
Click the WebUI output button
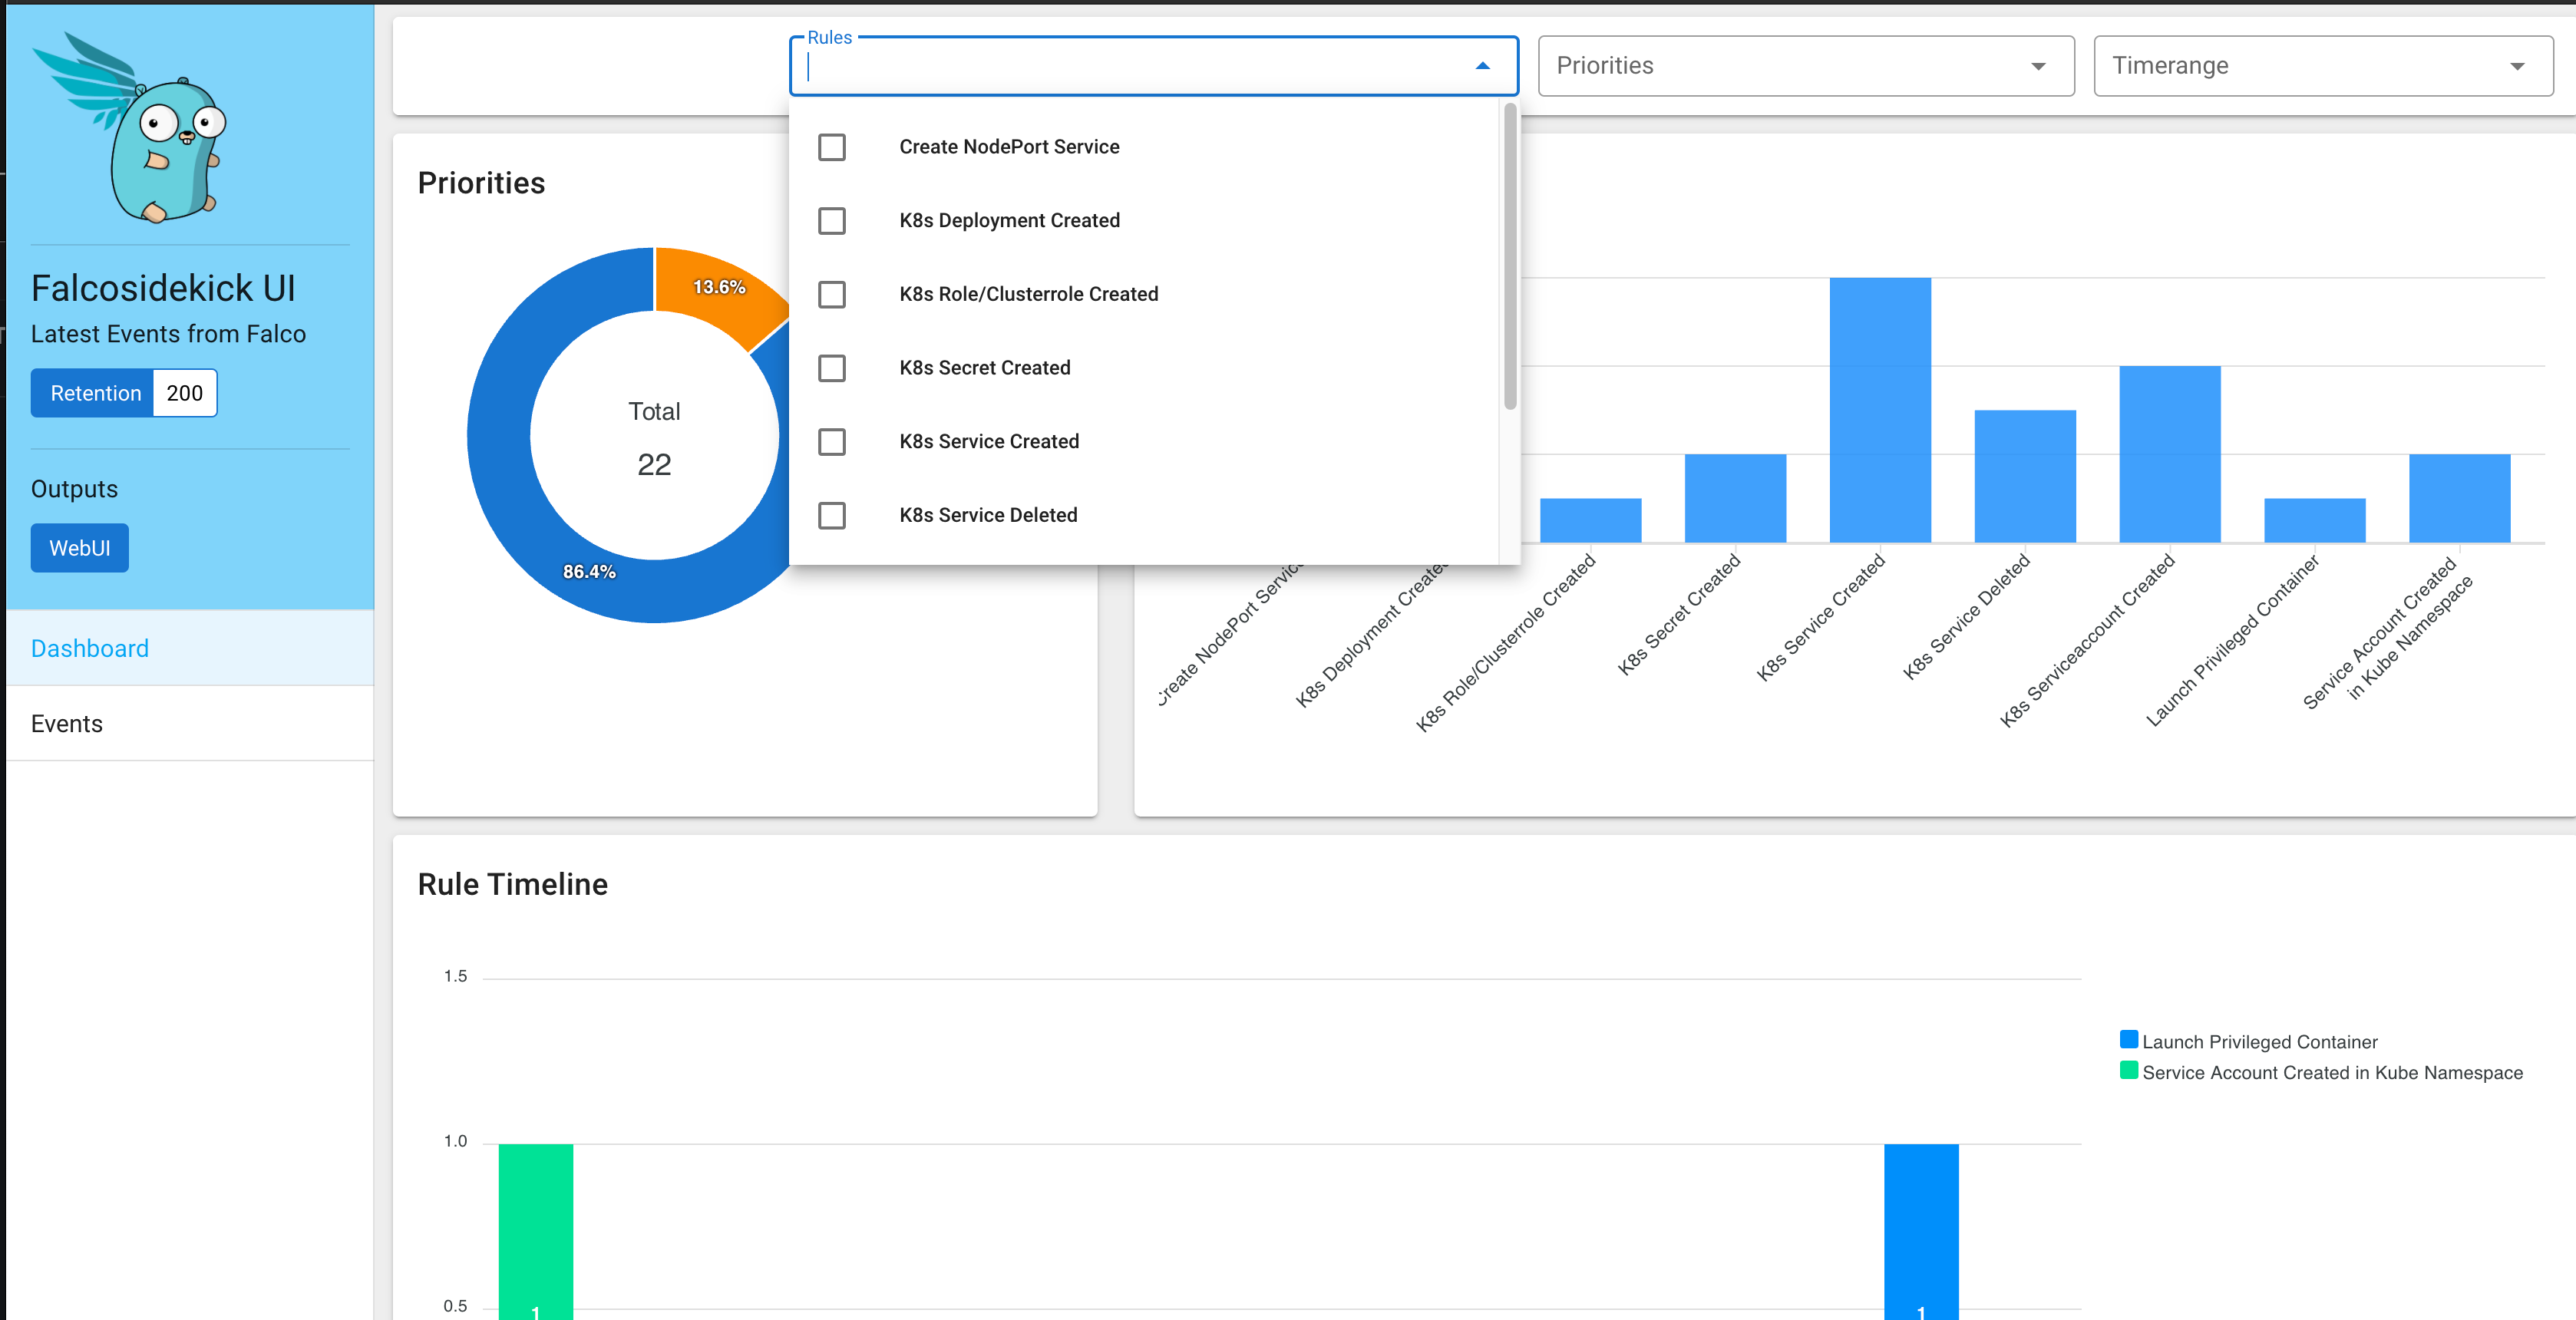(80, 548)
